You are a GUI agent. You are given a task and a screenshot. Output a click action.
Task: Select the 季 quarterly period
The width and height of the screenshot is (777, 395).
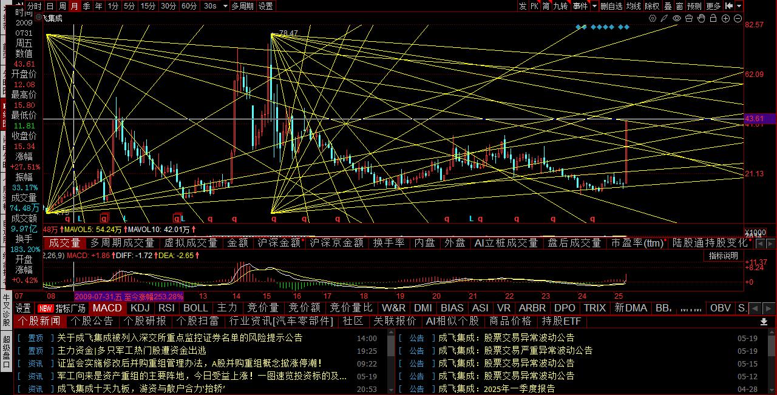(x=86, y=6)
